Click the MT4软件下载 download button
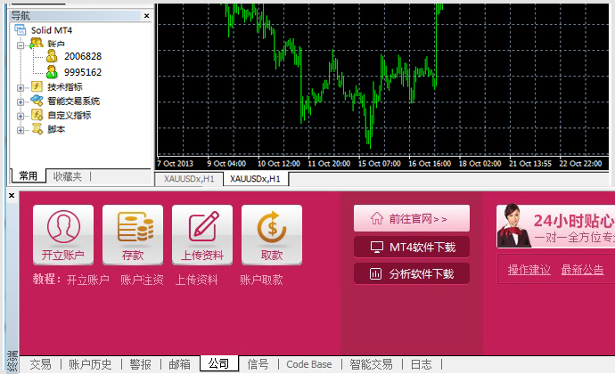 [x=412, y=247]
